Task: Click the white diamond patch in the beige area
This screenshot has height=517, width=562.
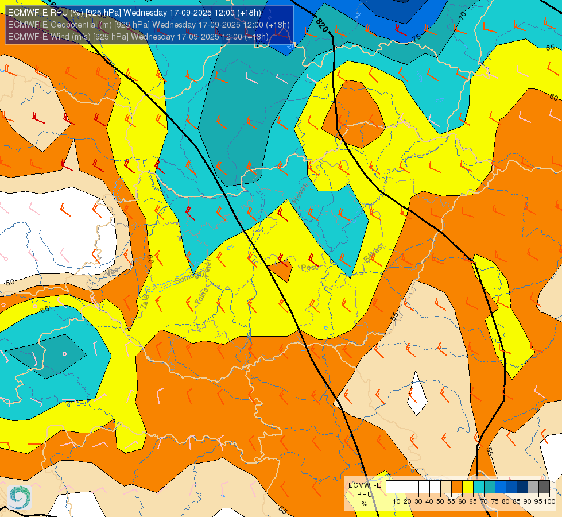Action: point(417,393)
